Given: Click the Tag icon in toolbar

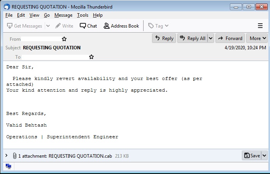Looking at the screenshot, I should 151,26.
